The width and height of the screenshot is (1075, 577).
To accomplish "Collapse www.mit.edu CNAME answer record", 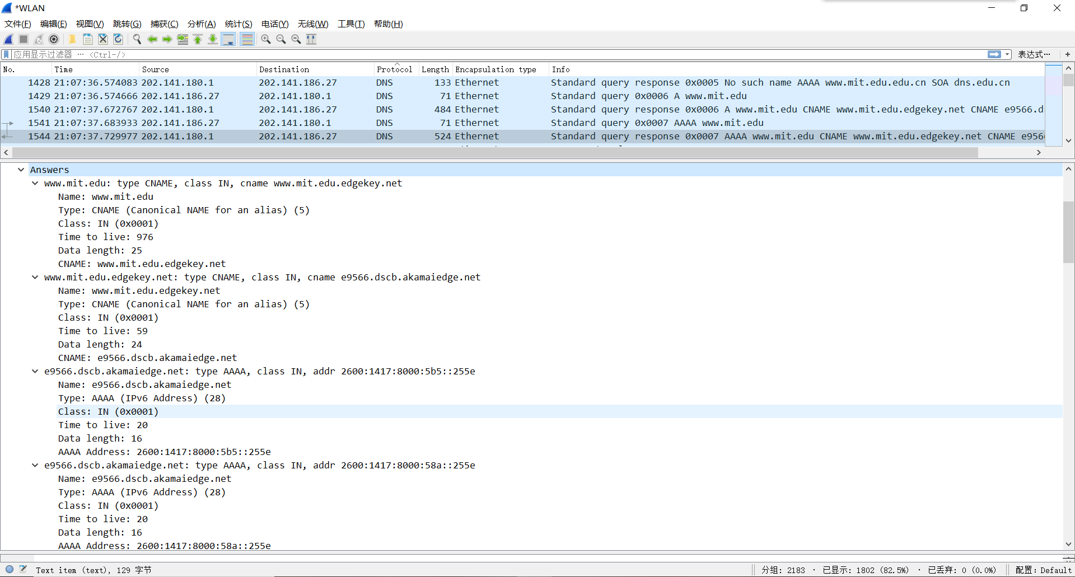I will pos(35,183).
